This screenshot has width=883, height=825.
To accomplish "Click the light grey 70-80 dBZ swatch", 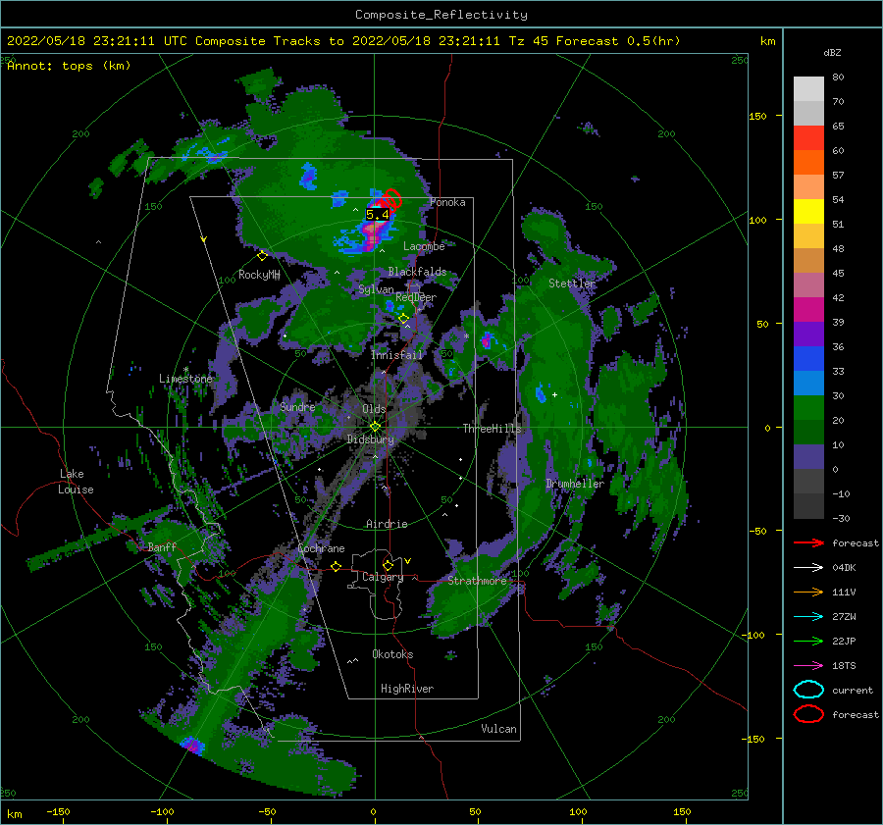I will pyautogui.click(x=808, y=89).
